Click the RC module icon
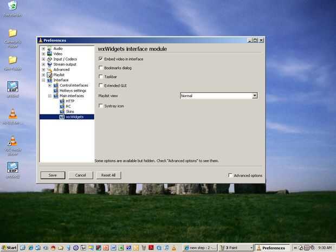The image size is (336, 252). click(62, 106)
